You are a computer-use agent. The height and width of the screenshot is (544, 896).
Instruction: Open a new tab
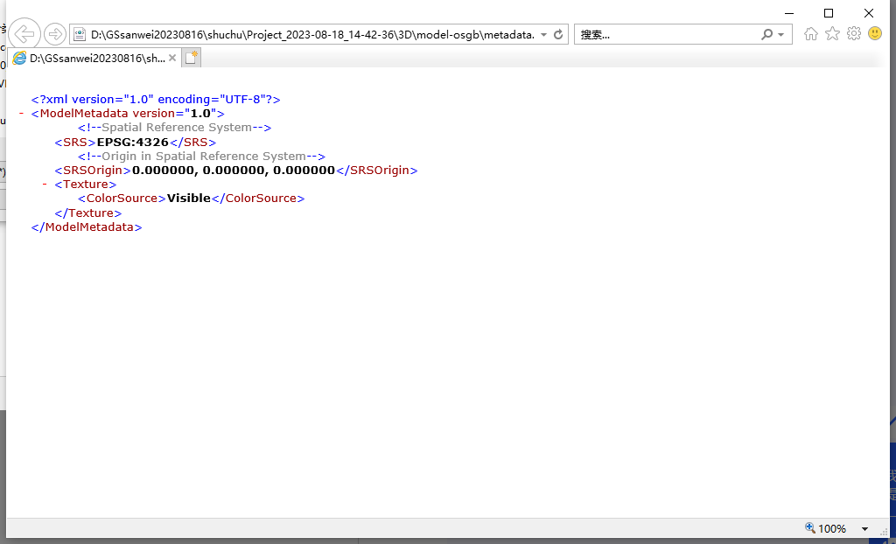[192, 58]
